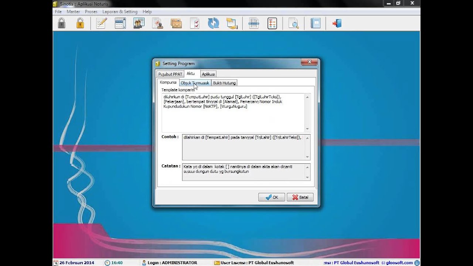This screenshot has height=266, width=473.
Task: Click the hand holding folder icon
Action: [x=232, y=23]
